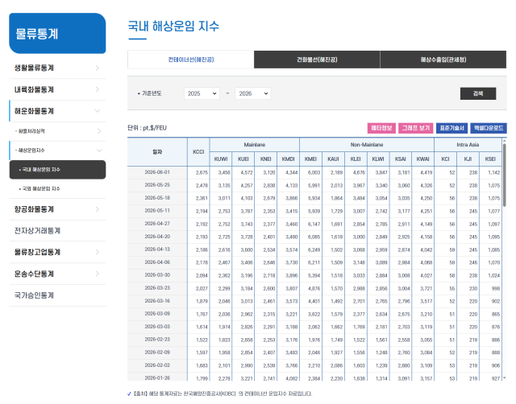Click the KMEI column header
516x404 pixels.
310,159
